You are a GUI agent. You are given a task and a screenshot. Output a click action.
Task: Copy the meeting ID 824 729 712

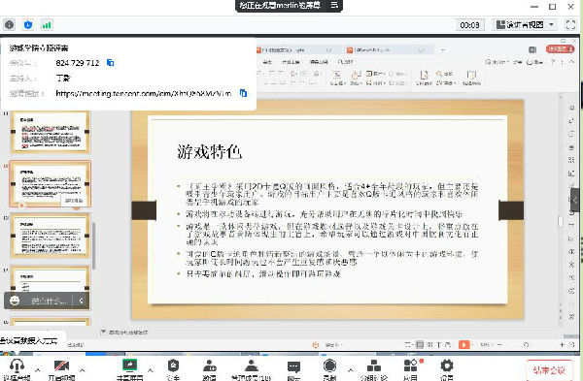point(110,62)
